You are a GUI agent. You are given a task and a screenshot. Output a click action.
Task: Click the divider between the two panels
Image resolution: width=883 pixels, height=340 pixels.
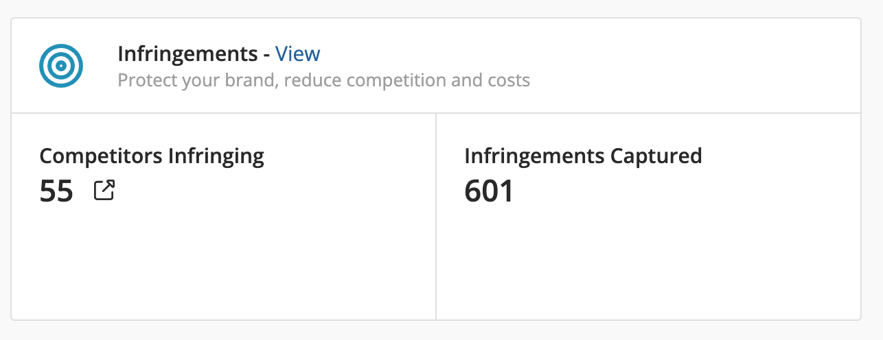click(436, 216)
